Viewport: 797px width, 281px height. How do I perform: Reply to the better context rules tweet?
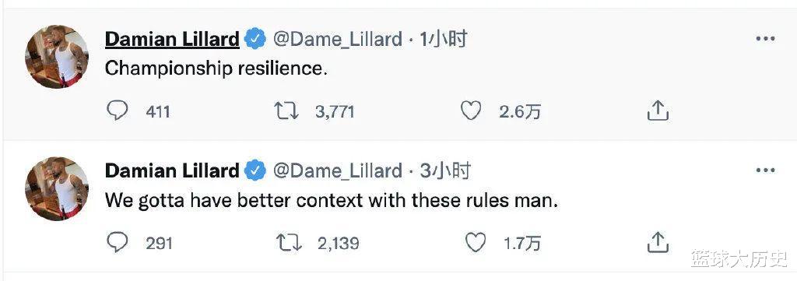[x=118, y=243]
